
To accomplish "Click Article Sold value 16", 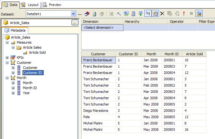I will pos(194,130).
